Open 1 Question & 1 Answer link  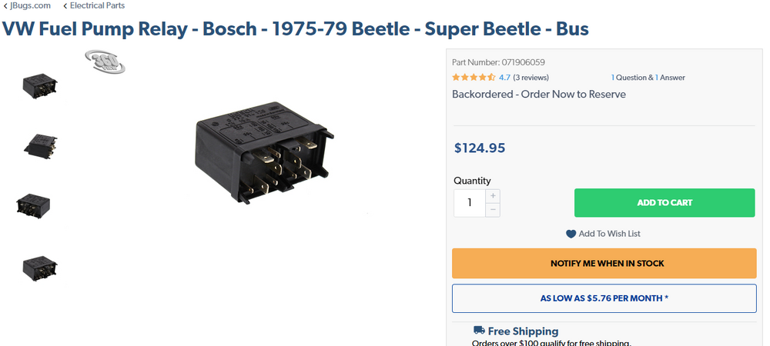[x=648, y=78]
